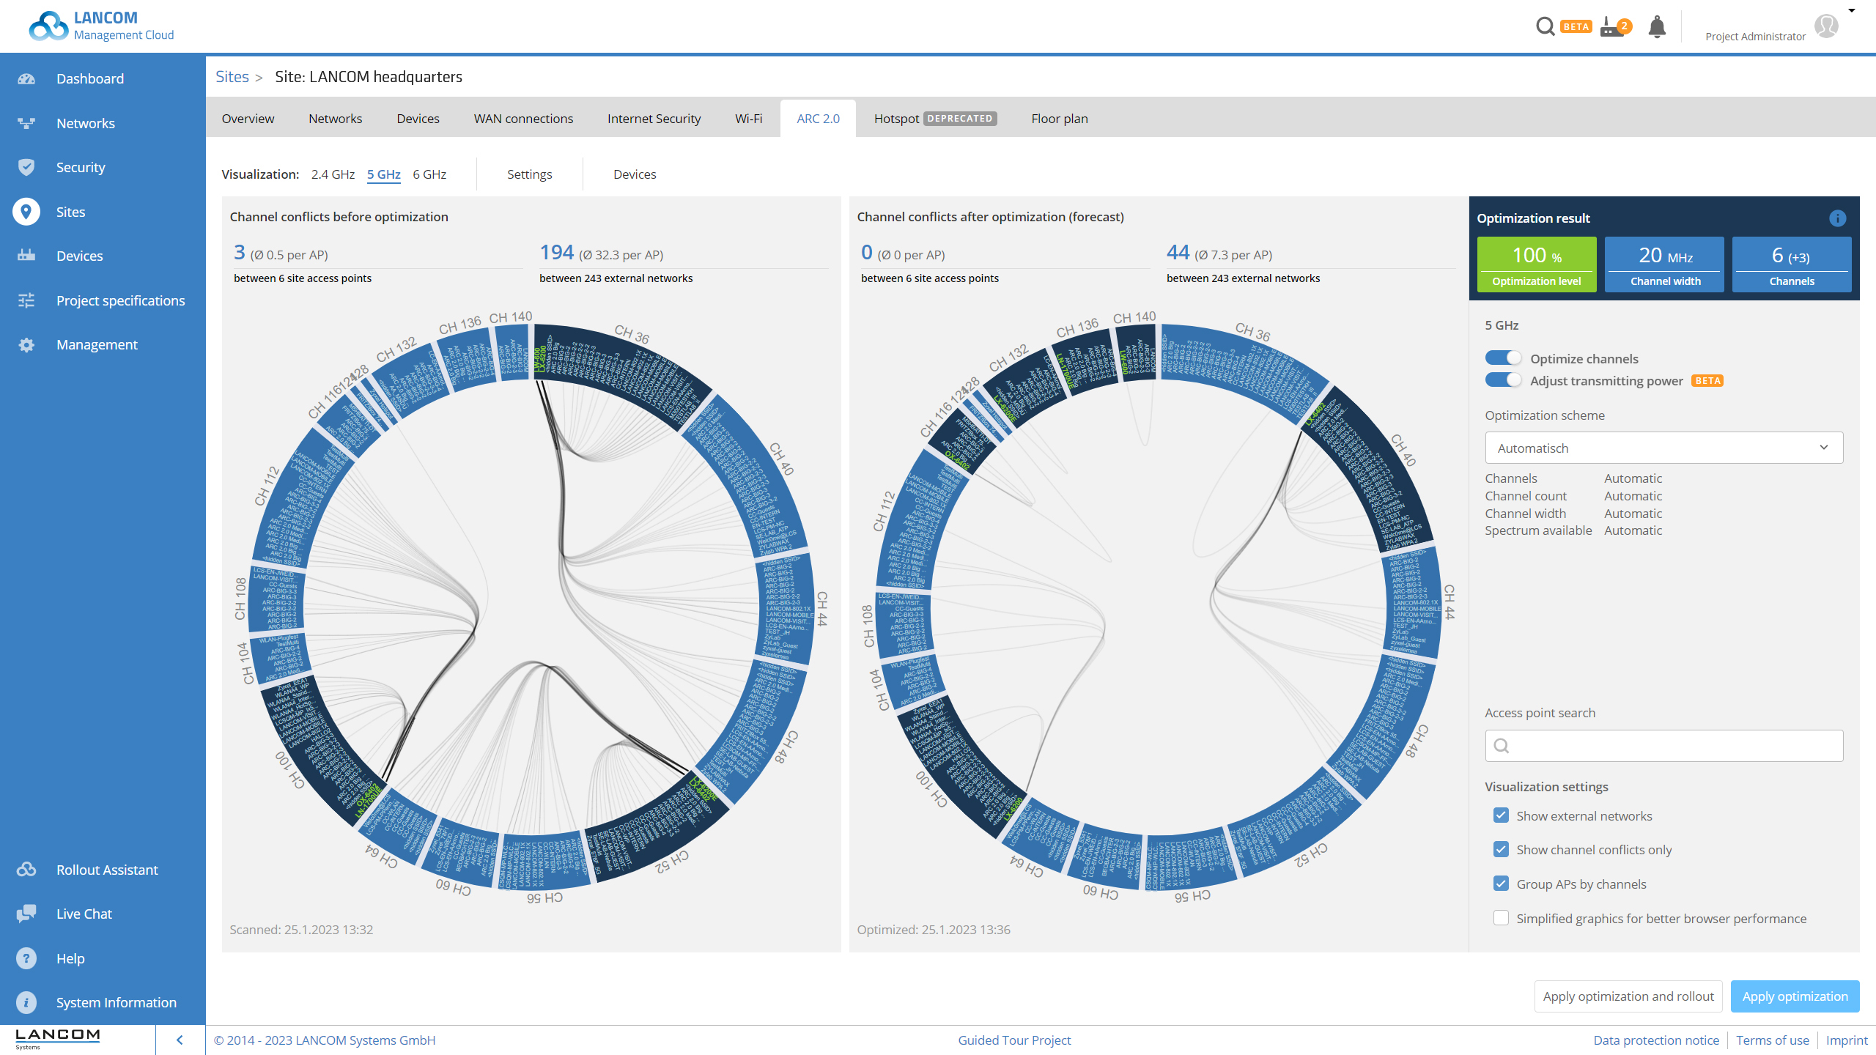The width and height of the screenshot is (1876, 1055).
Task: Switch to the Internet Security tab
Action: point(654,118)
